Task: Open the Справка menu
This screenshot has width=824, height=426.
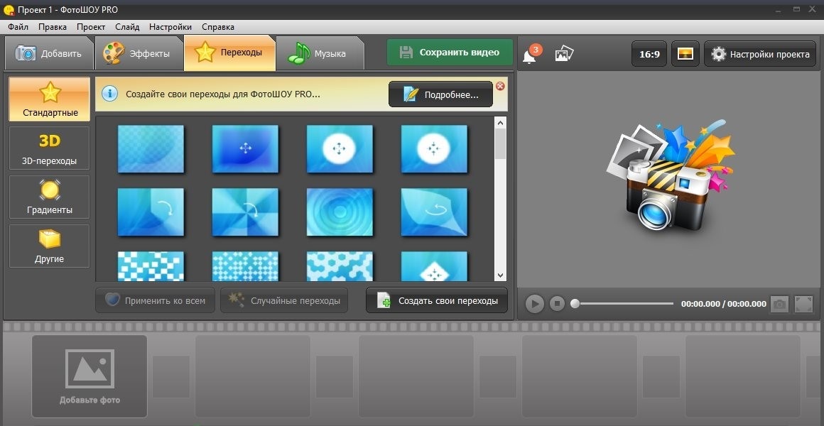Action: click(218, 27)
